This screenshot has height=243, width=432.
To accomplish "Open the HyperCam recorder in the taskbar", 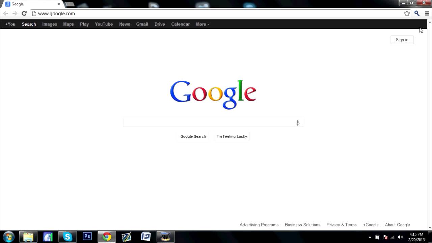I will (165, 237).
